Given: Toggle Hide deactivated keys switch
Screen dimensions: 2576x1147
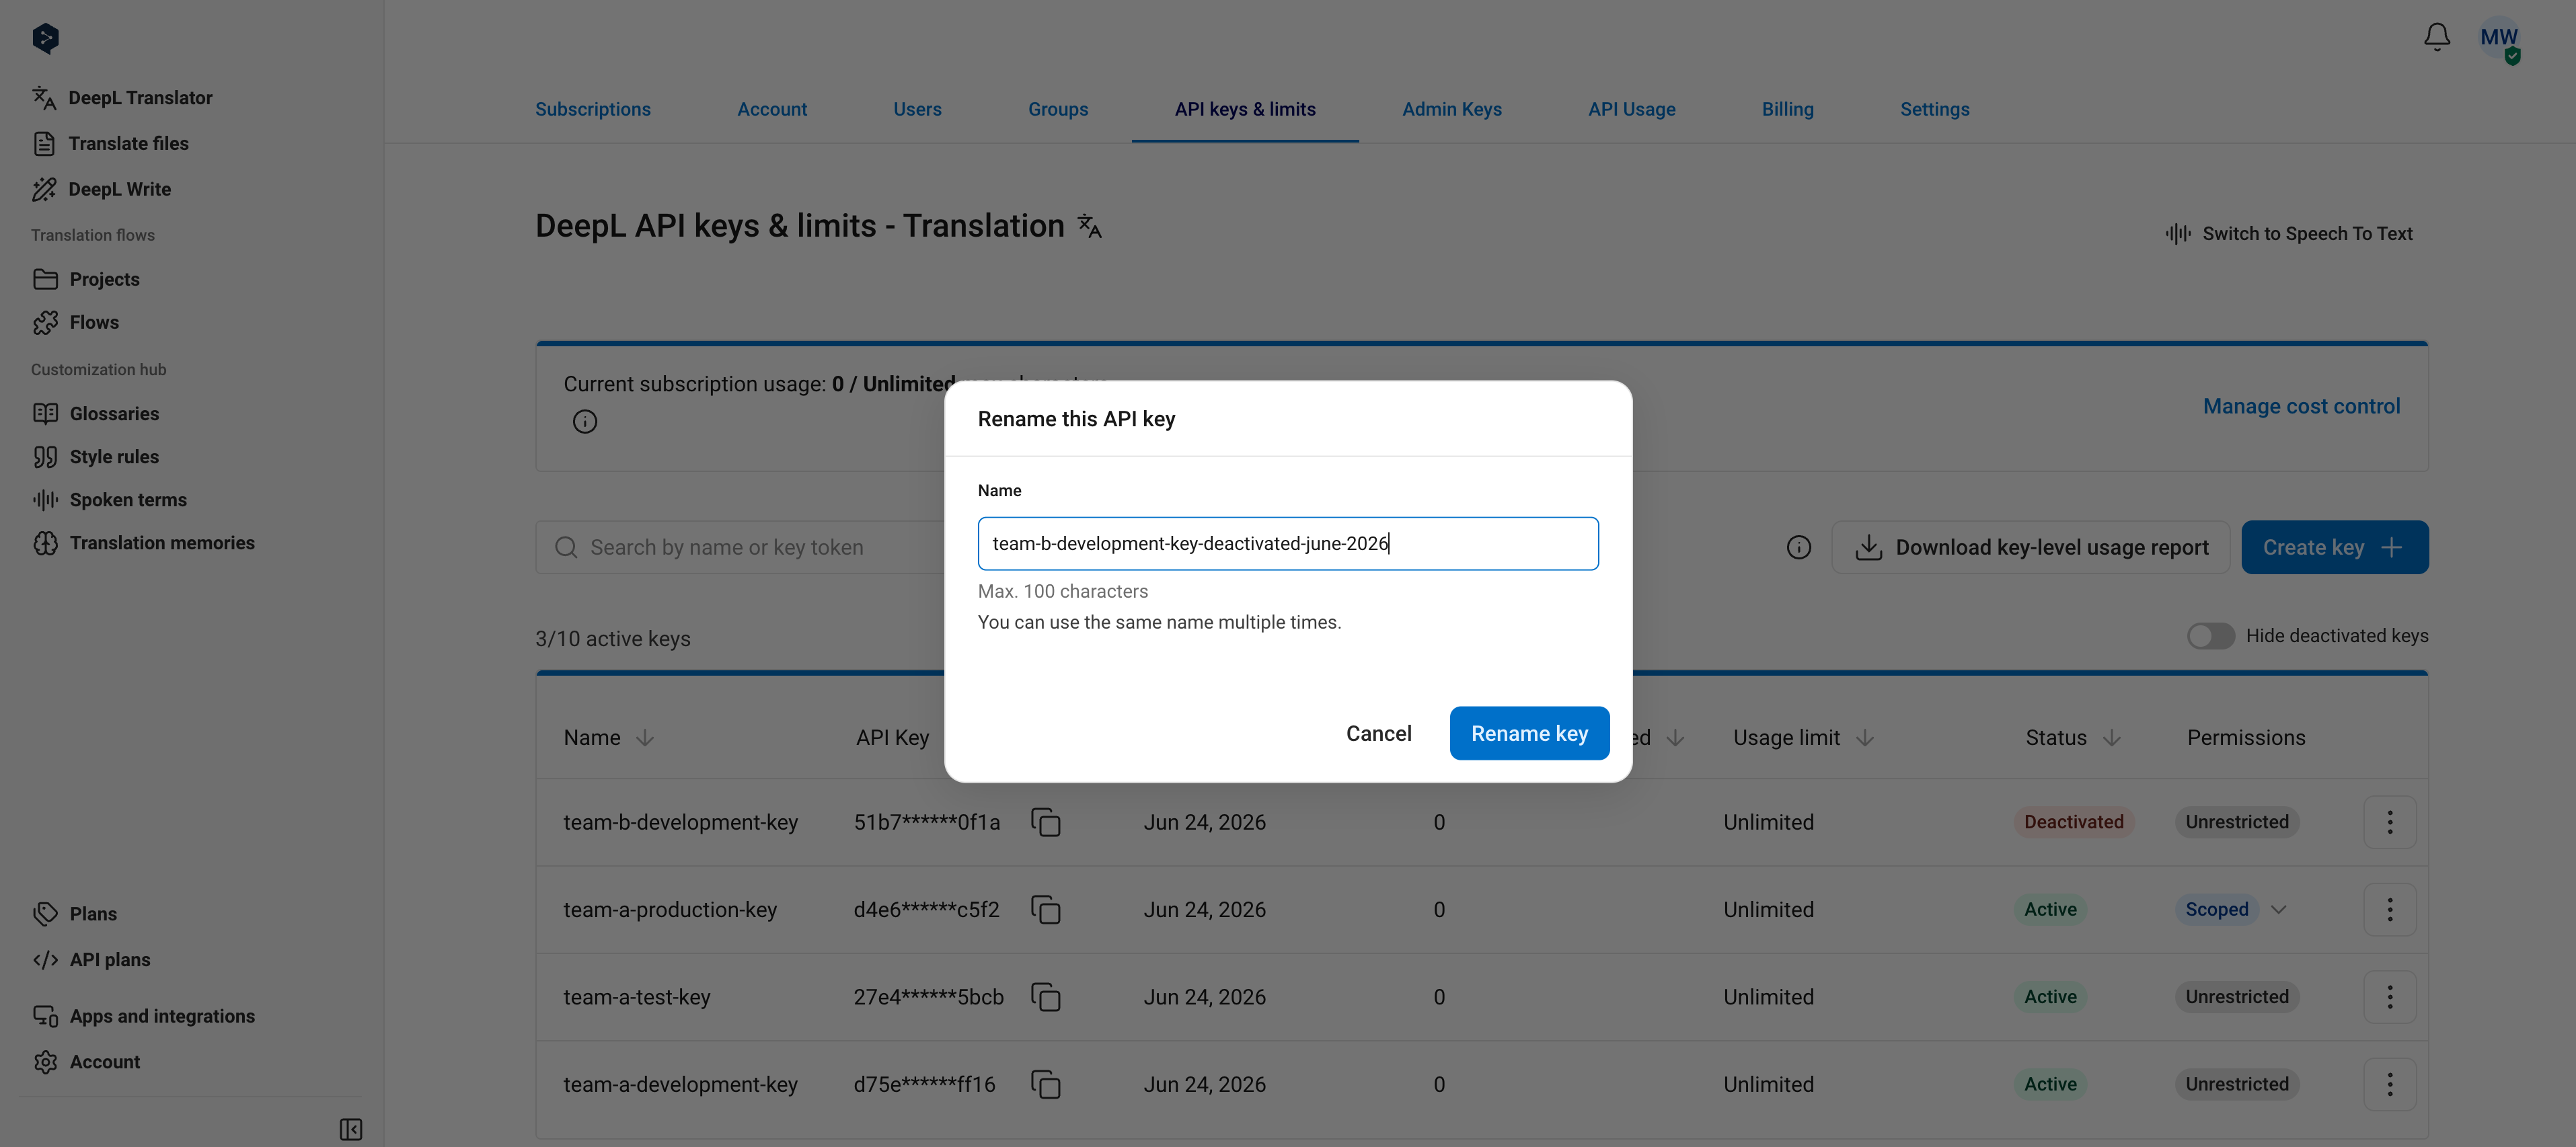Looking at the screenshot, I should [2210, 636].
